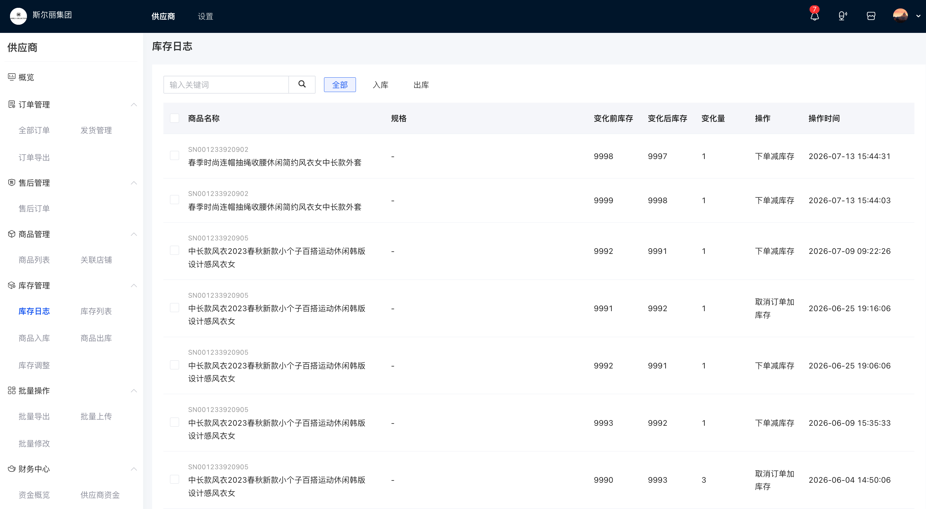Open 资金概览 page
Screen dimensions: 926x509
[34, 495]
